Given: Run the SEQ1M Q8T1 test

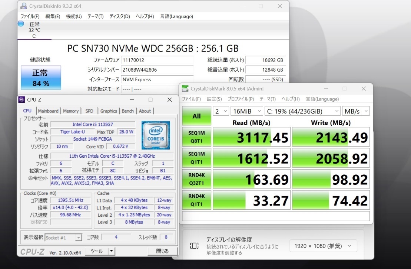Looking at the screenshot, I should [x=196, y=137].
